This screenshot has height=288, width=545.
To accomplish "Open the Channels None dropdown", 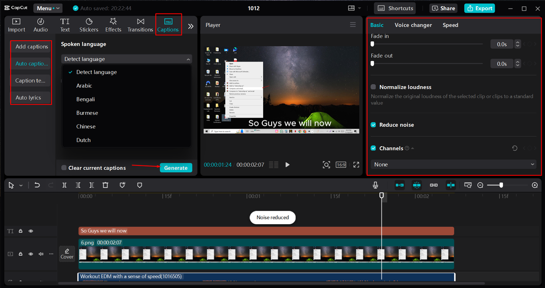I will click(x=453, y=165).
